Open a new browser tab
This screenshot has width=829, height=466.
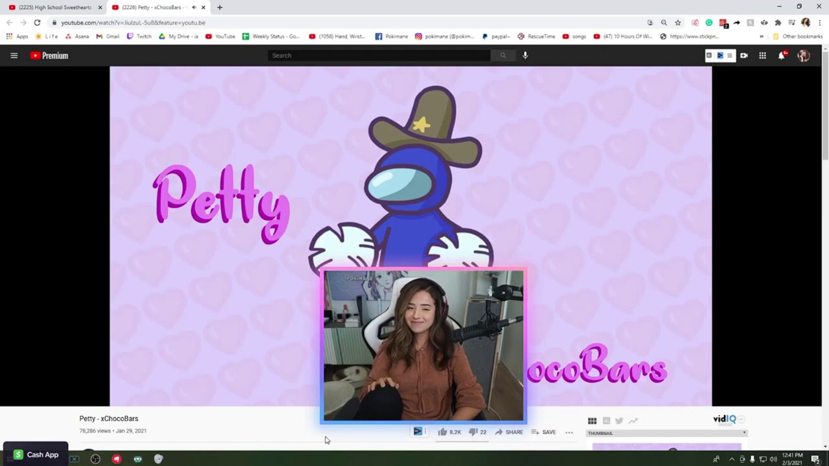pyautogui.click(x=220, y=7)
